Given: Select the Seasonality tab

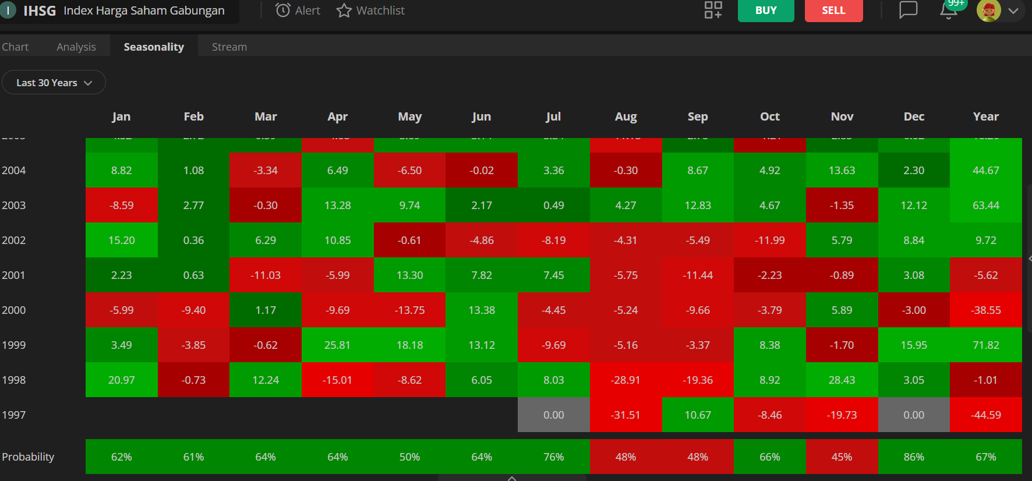Looking at the screenshot, I should 154,47.
